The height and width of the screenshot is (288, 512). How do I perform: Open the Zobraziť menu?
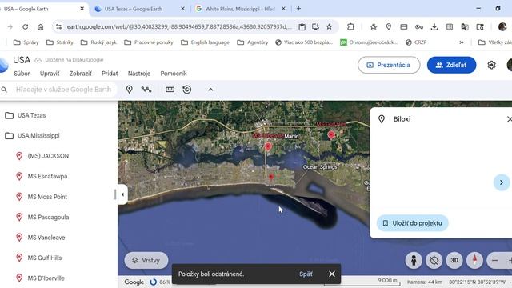[x=80, y=74]
